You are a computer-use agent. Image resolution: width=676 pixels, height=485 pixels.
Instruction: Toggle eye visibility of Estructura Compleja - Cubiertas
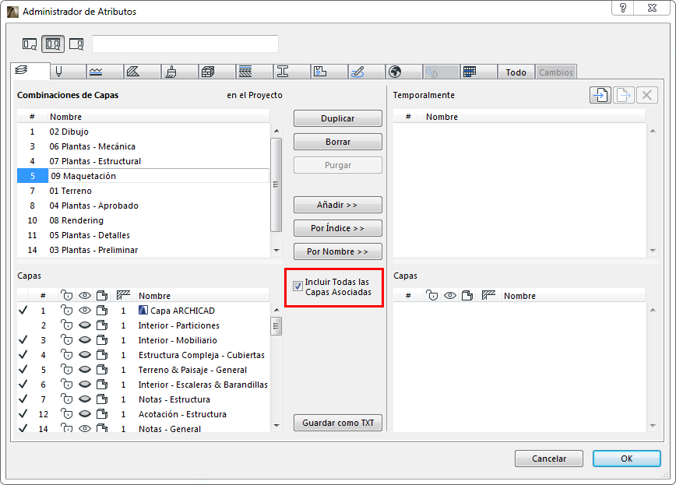pyautogui.click(x=85, y=355)
